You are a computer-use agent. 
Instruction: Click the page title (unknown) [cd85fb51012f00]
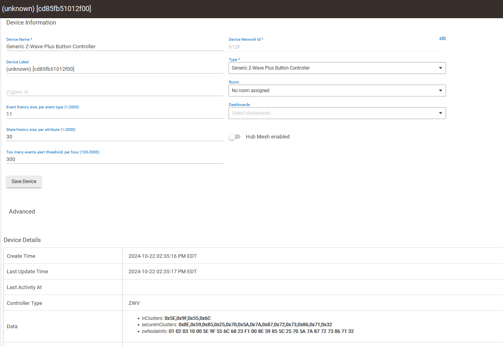click(x=47, y=9)
